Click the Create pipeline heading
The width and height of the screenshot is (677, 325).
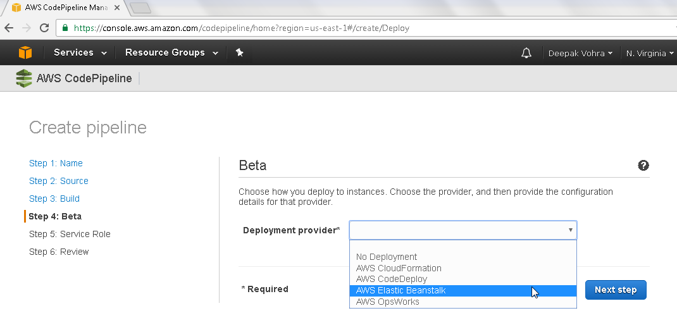click(88, 128)
